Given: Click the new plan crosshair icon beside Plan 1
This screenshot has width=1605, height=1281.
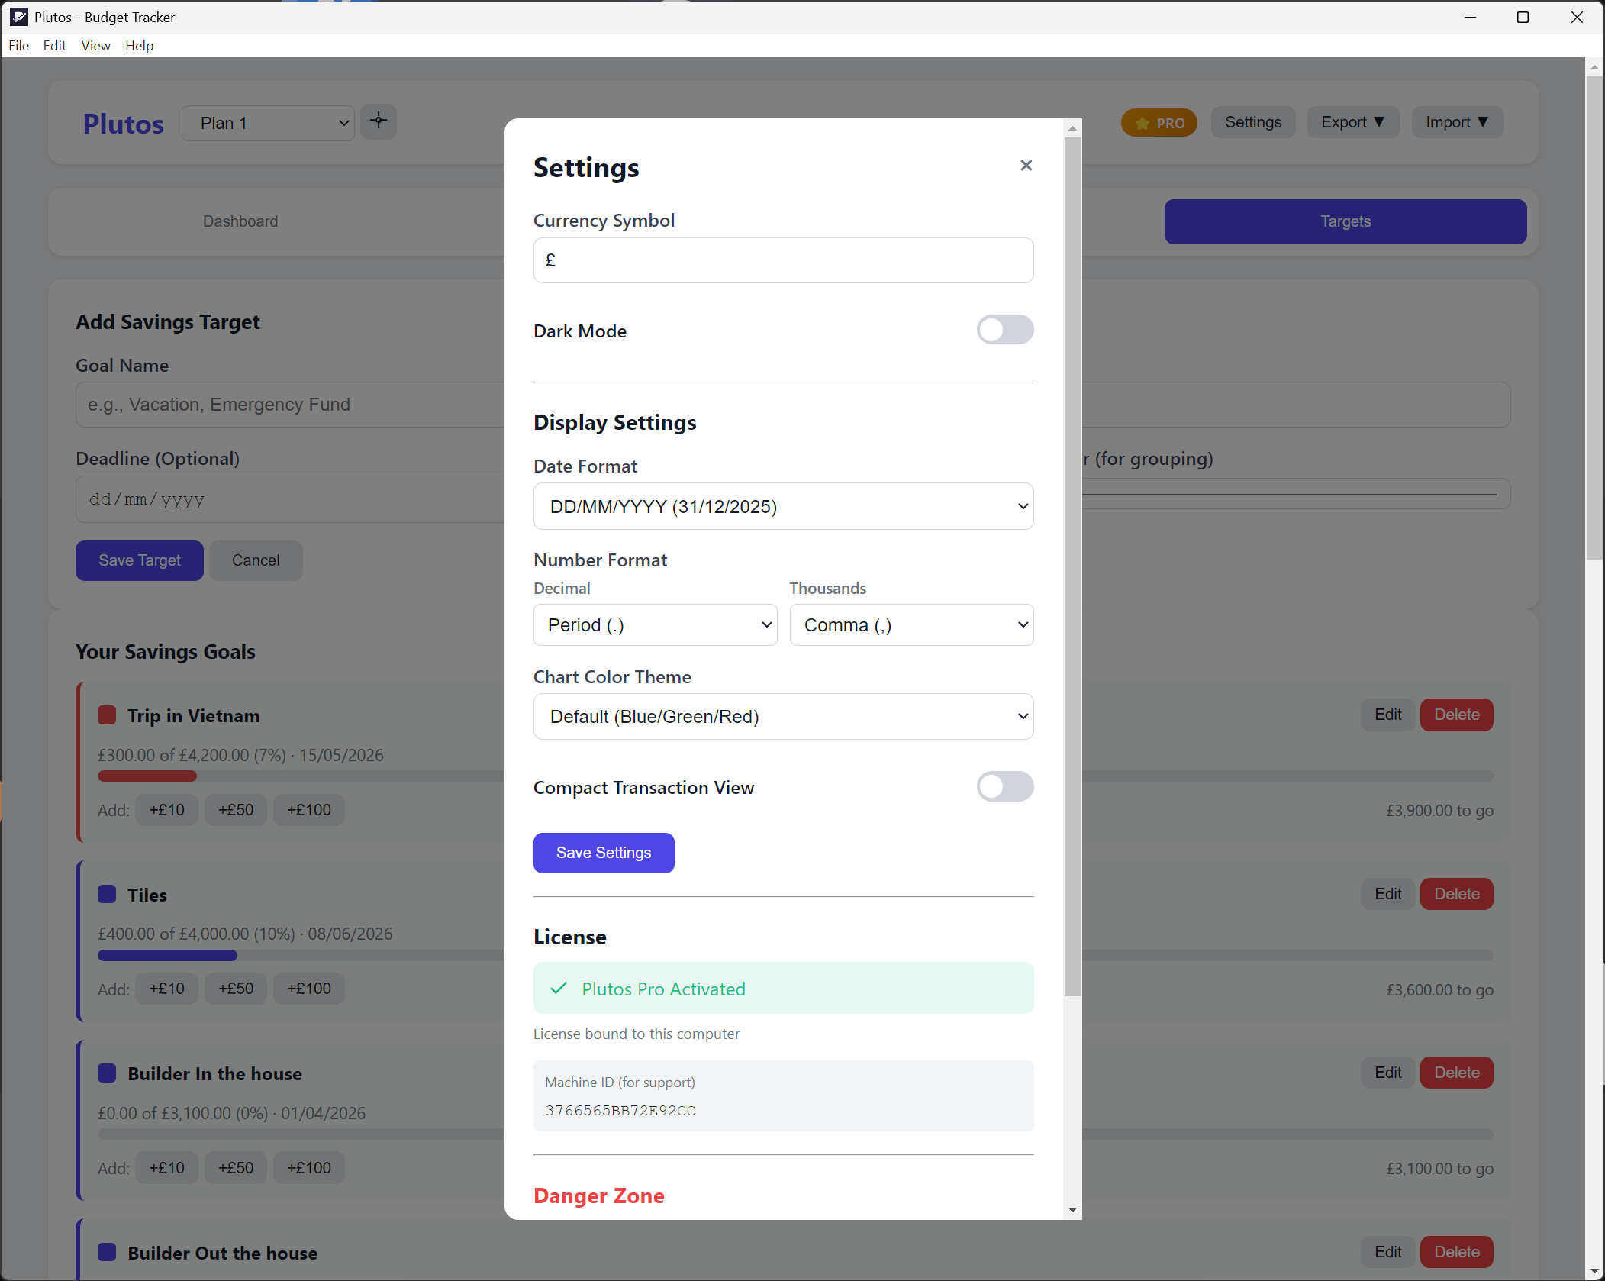Looking at the screenshot, I should tap(379, 121).
